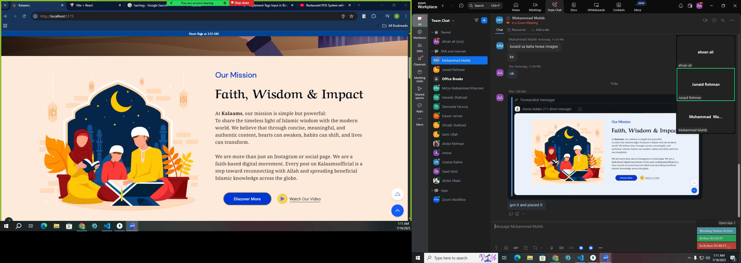Bookmark this localhost page with star icon
The height and width of the screenshot is (263, 741).
click(x=351, y=16)
